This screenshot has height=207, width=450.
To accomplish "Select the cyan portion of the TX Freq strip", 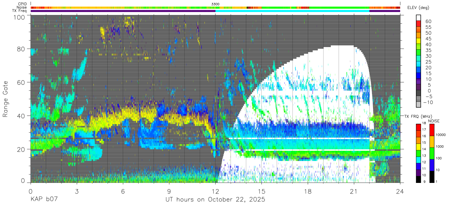I will coord(292,11).
